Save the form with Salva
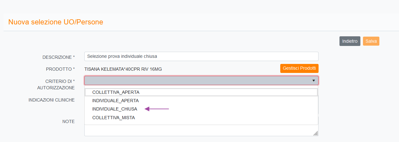Screen dimensions: 399x142 [371, 41]
